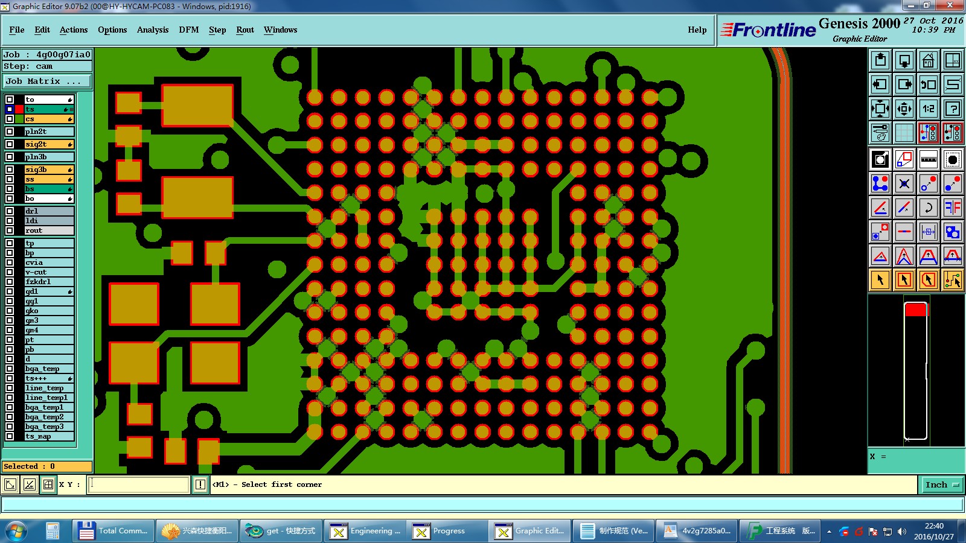This screenshot has width=966, height=543.
Task: Click the question mark help icon
Action: 953,109
